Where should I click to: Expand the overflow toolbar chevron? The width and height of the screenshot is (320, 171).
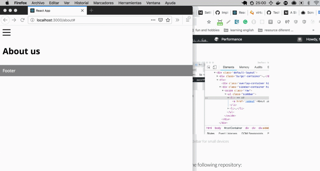tap(177, 20)
